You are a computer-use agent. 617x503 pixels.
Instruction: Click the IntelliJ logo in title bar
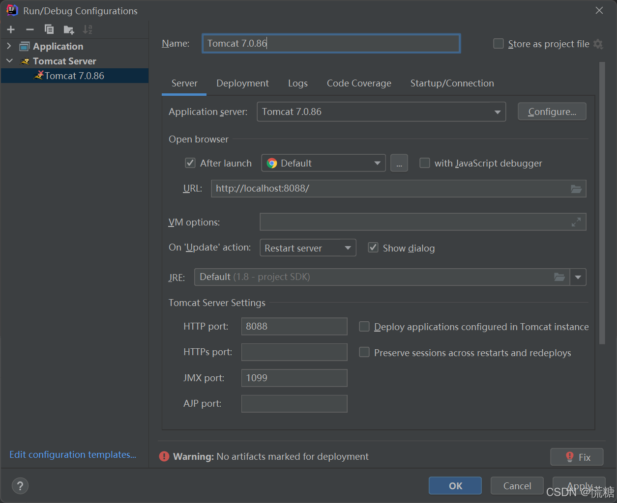point(12,10)
